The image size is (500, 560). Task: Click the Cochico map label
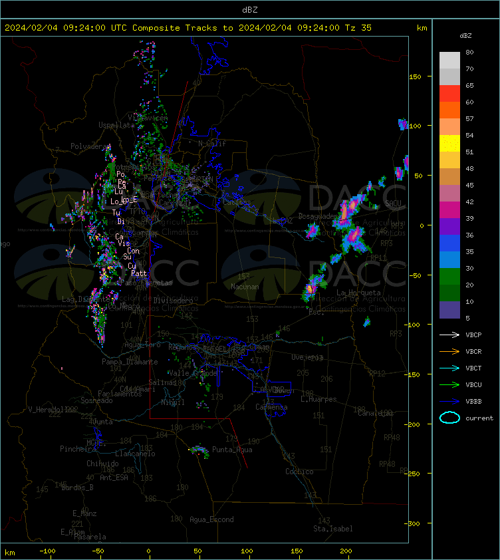(x=299, y=472)
